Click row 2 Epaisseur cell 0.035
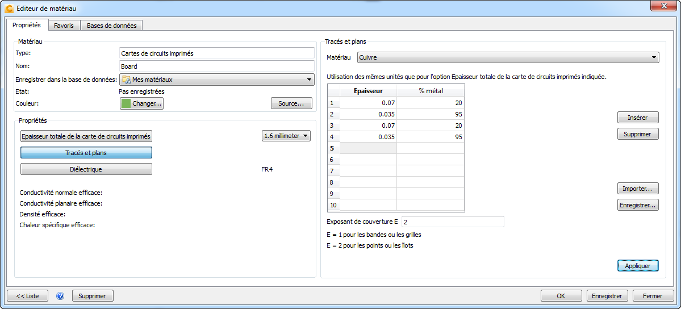The image size is (681, 309). pyautogui.click(x=368, y=114)
